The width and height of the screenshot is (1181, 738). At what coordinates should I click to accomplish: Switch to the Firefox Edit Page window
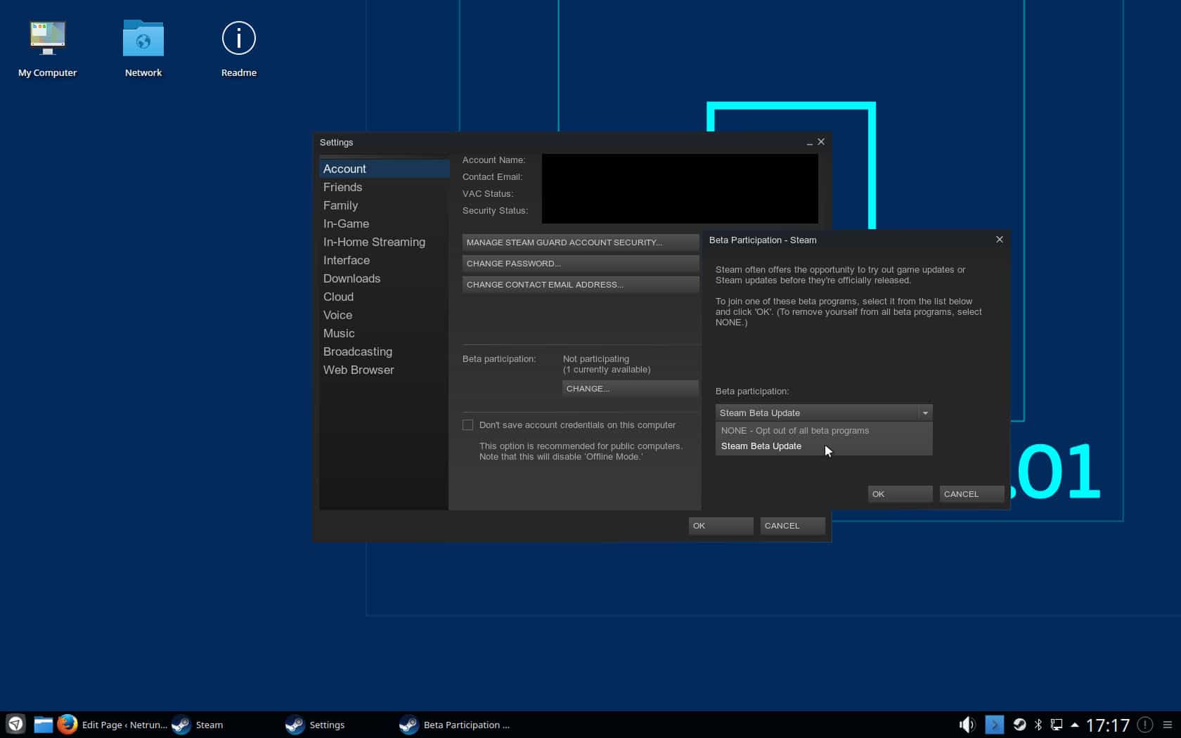[112, 724]
